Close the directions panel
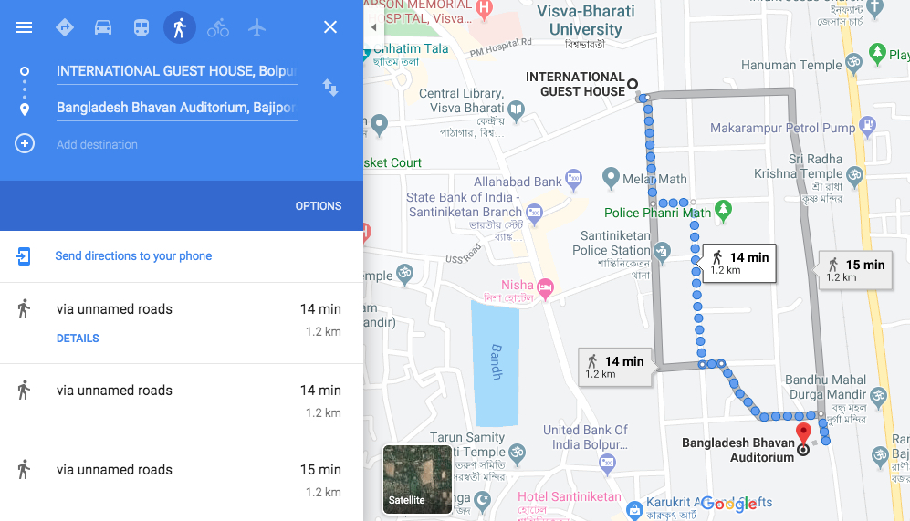This screenshot has height=521, width=910. pos(330,27)
